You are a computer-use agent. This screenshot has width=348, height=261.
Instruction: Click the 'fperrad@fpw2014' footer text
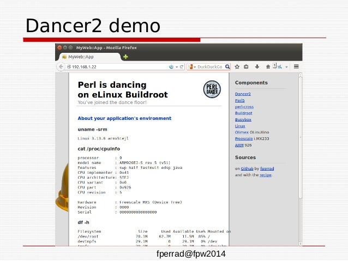click(x=191, y=254)
